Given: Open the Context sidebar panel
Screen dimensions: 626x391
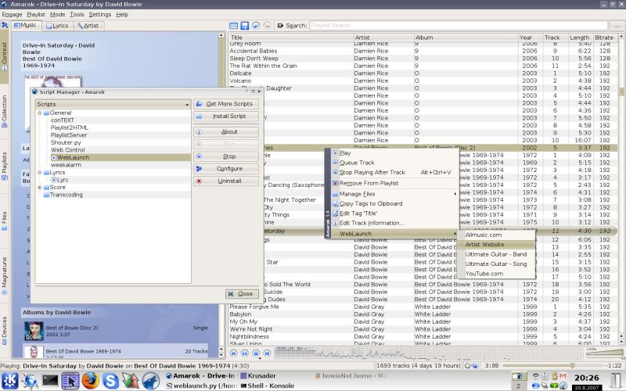Looking at the screenshot, I should click(5, 56).
